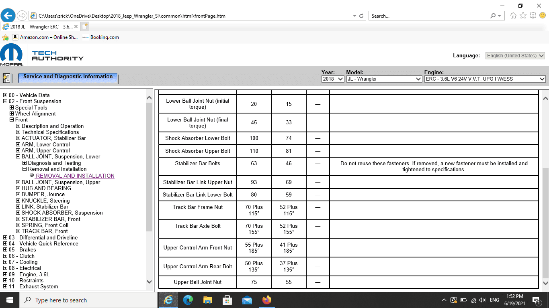Toggle the navigation tree panel icon
Screen dimensions: 549x308
point(6,78)
